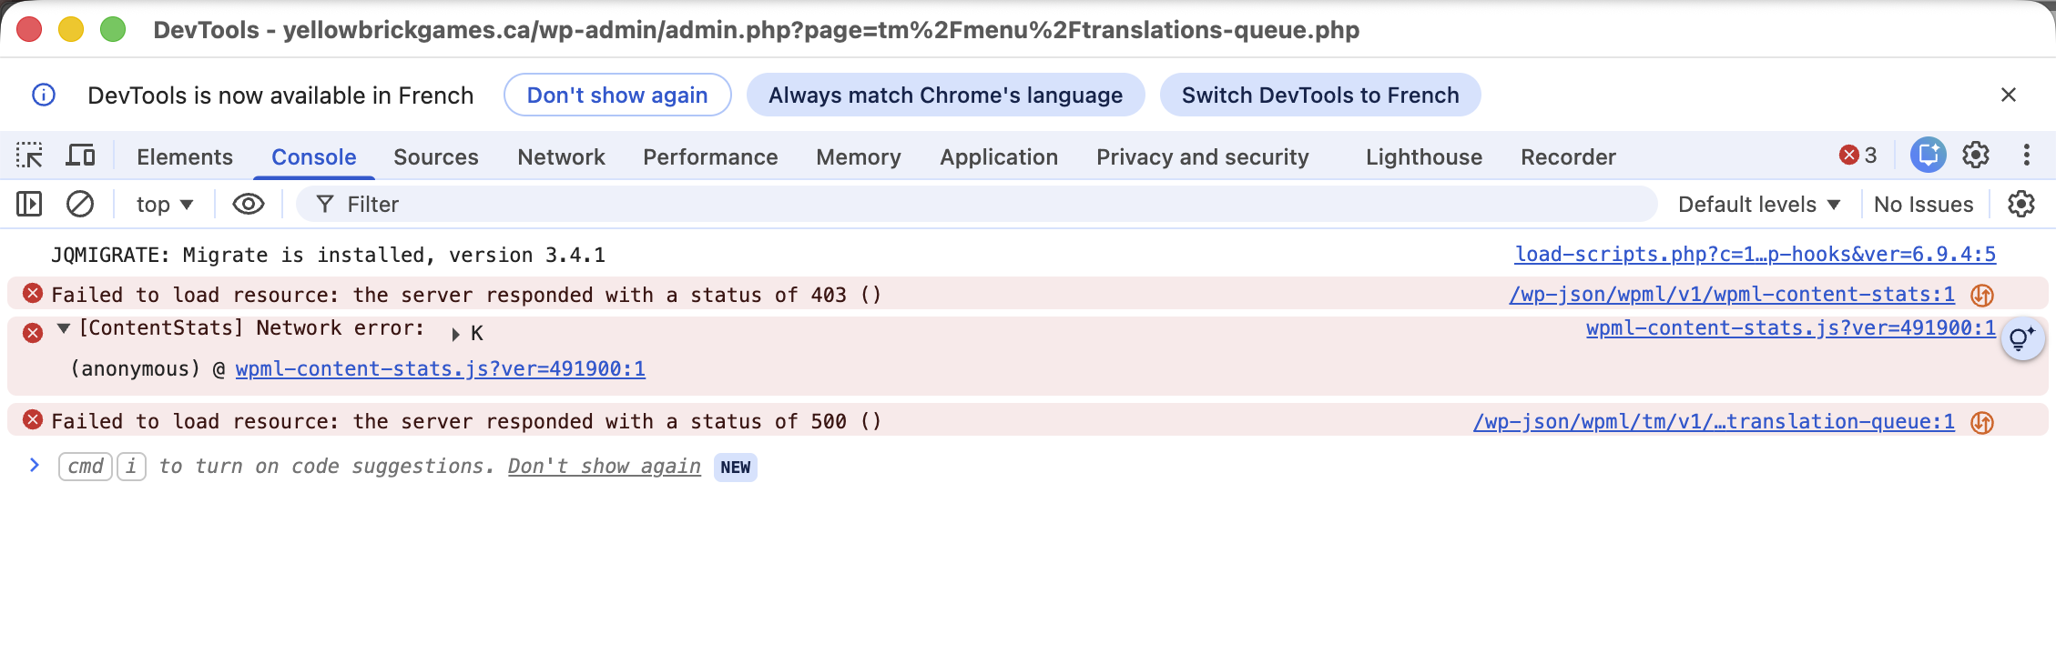Open reload icon next to the 403 error
This screenshot has height=664, width=2056.
coord(1982,296)
